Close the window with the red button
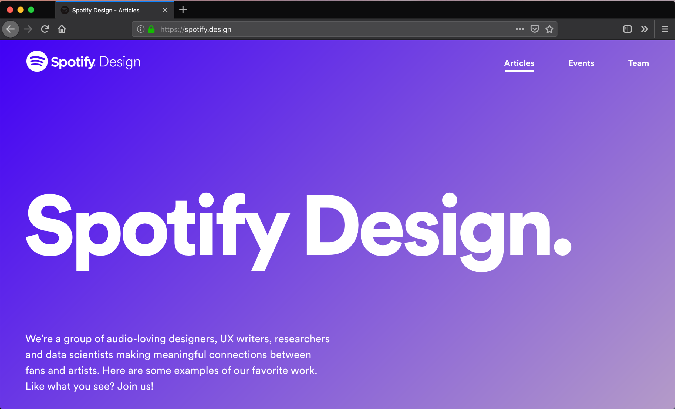675x409 pixels. coord(10,10)
